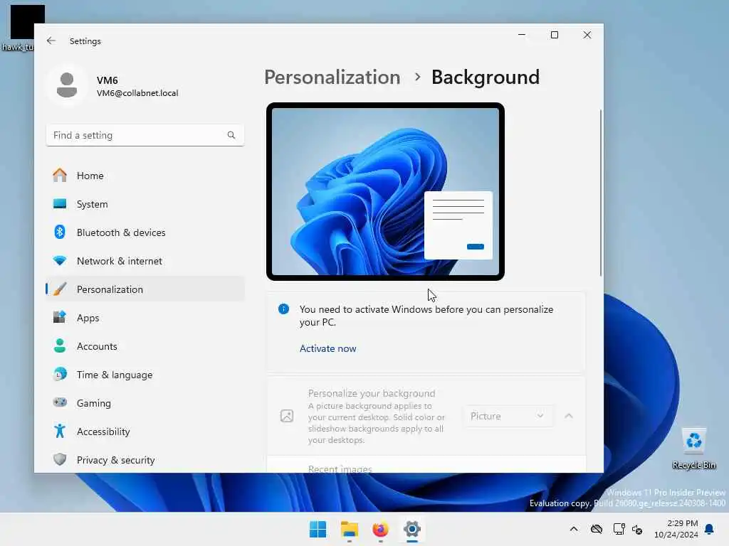Image resolution: width=729 pixels, height=546 pixels.
Task: Select the Personalization category
Action: [x=145, y=289]
